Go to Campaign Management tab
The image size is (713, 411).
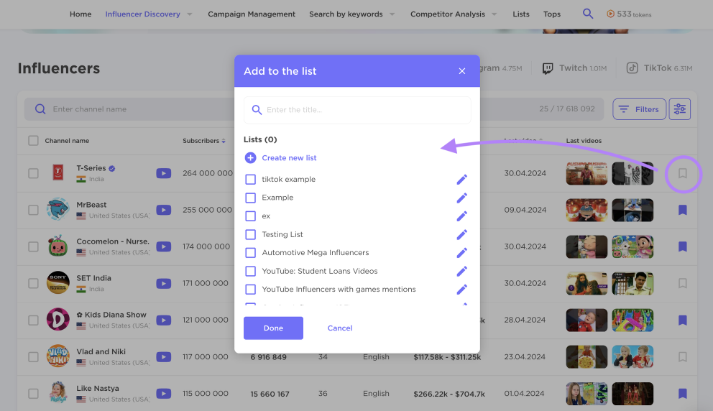click(252, 14)
